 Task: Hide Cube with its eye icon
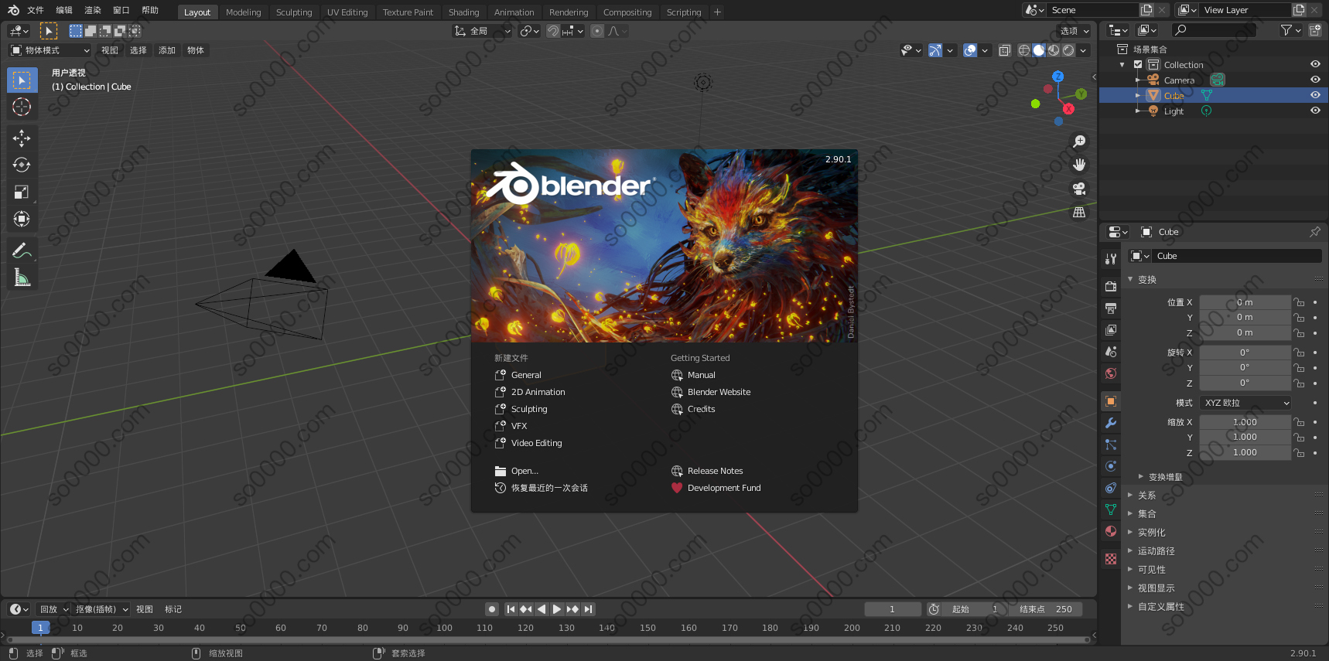pyautogui.click(x=1315, y=95)
